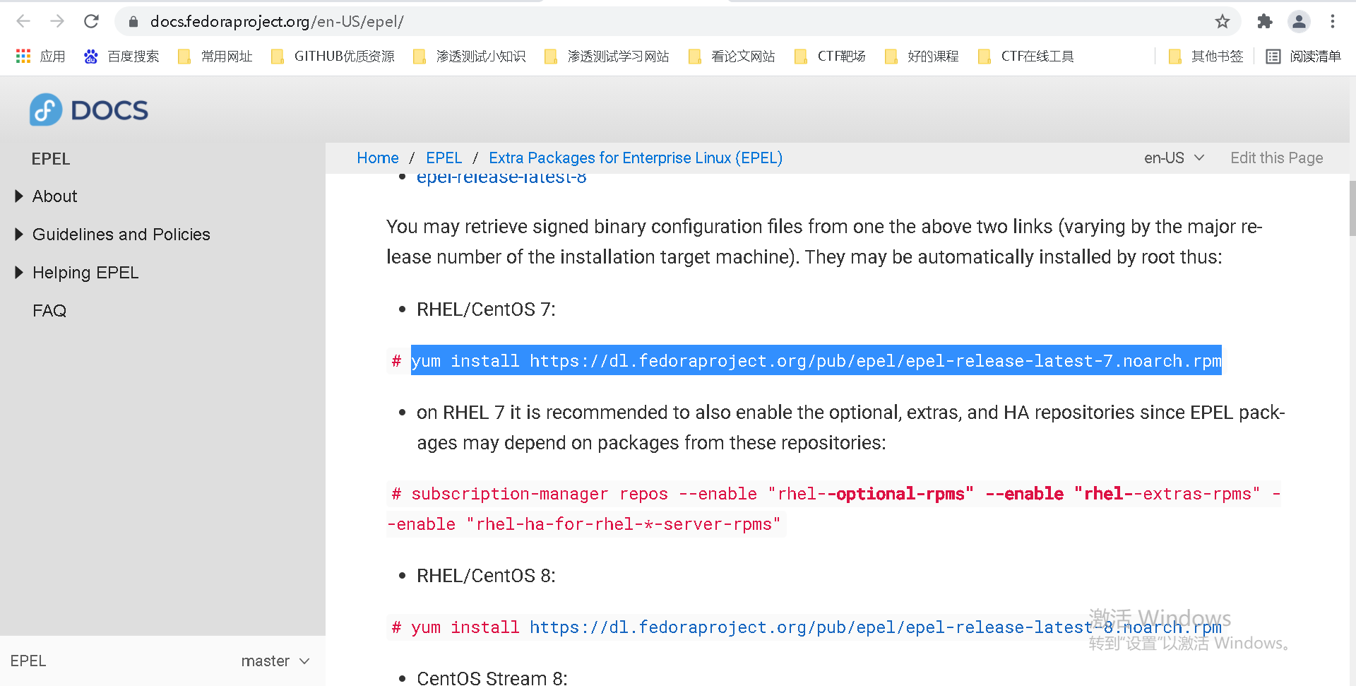Open the 渗透测试小知识 bookmark folder
Image resolution: width=1356 pixels, height=686 pixels.
click(470, 57)
